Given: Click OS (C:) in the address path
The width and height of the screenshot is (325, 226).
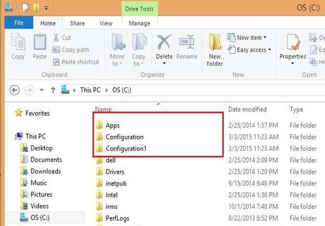Looking at the screenshot, I should coord(122,90).
